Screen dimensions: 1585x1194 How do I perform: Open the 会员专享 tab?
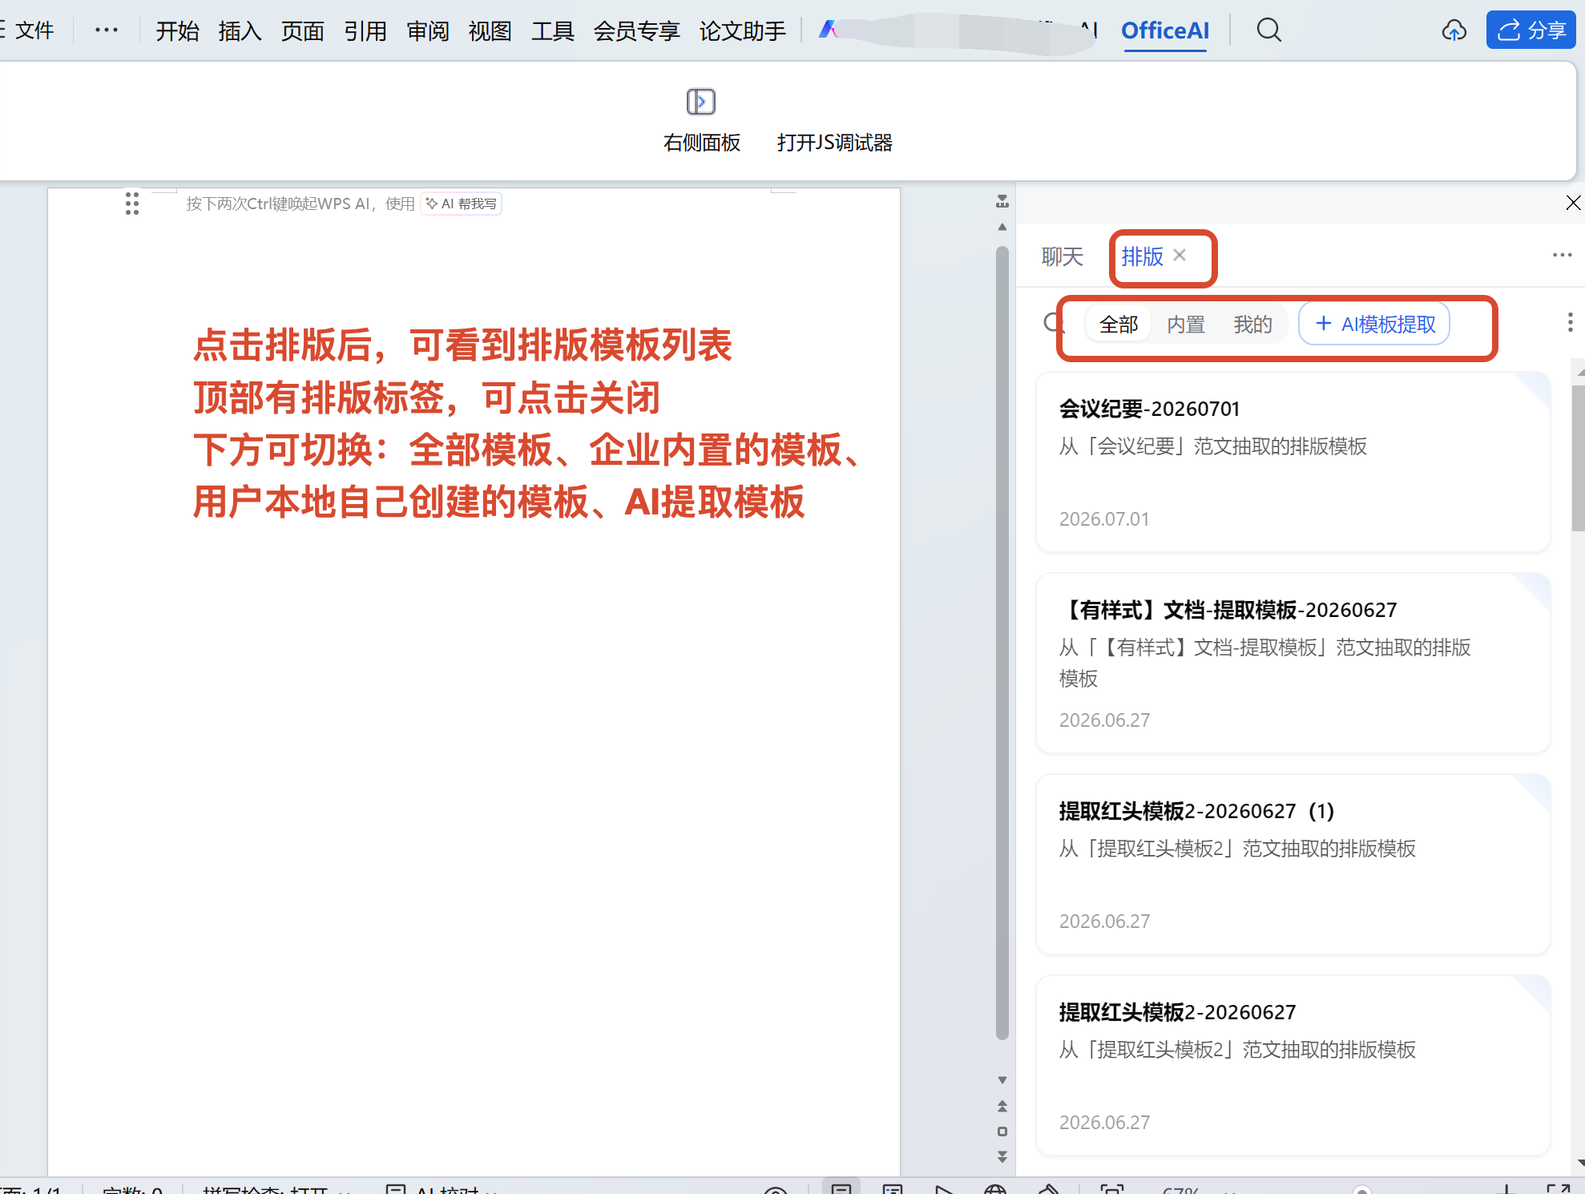coord(636,30)
